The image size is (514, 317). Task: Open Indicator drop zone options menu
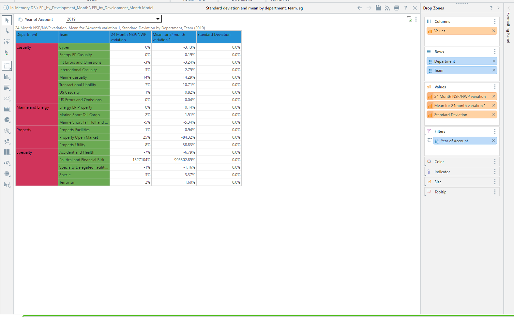click(x=495, y=172)
